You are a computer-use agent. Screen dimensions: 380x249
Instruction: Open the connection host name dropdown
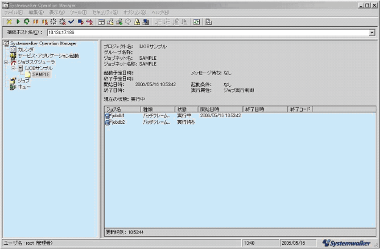371,32
